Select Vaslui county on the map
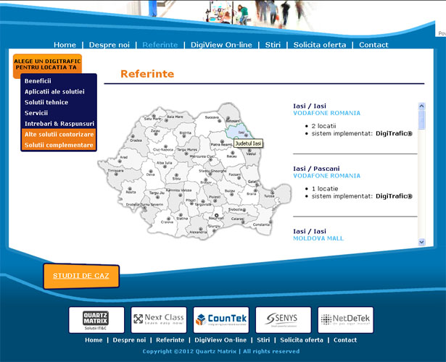The image size is (446, 362). (x=252, y=153)
